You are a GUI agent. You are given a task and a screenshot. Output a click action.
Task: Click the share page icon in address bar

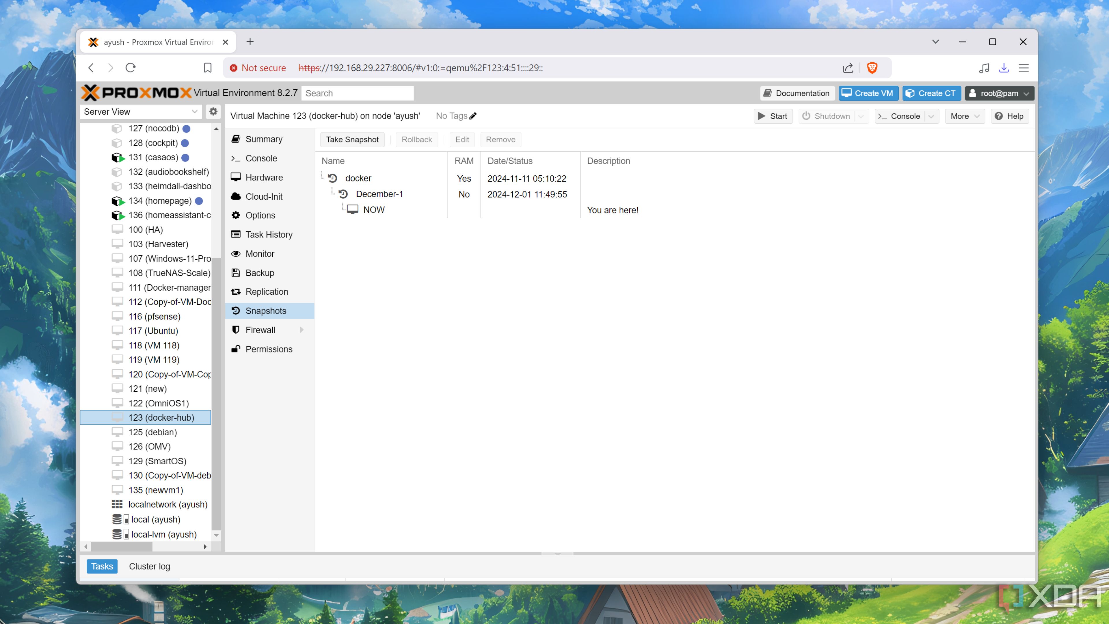point(848,68)
